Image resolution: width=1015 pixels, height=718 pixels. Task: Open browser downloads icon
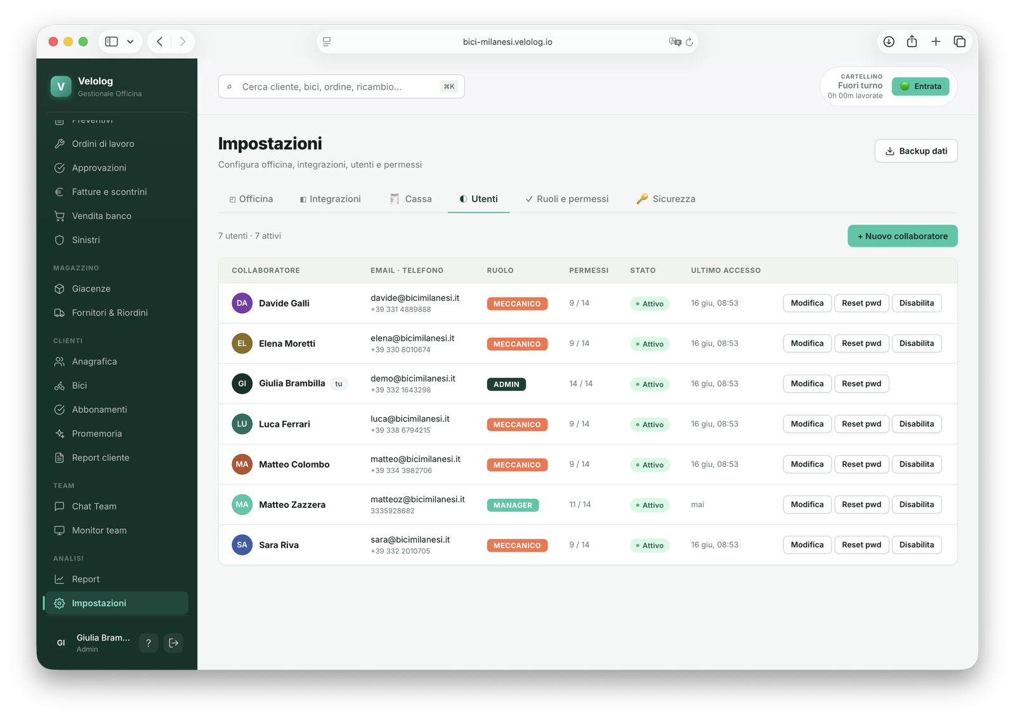click(889, 41)
